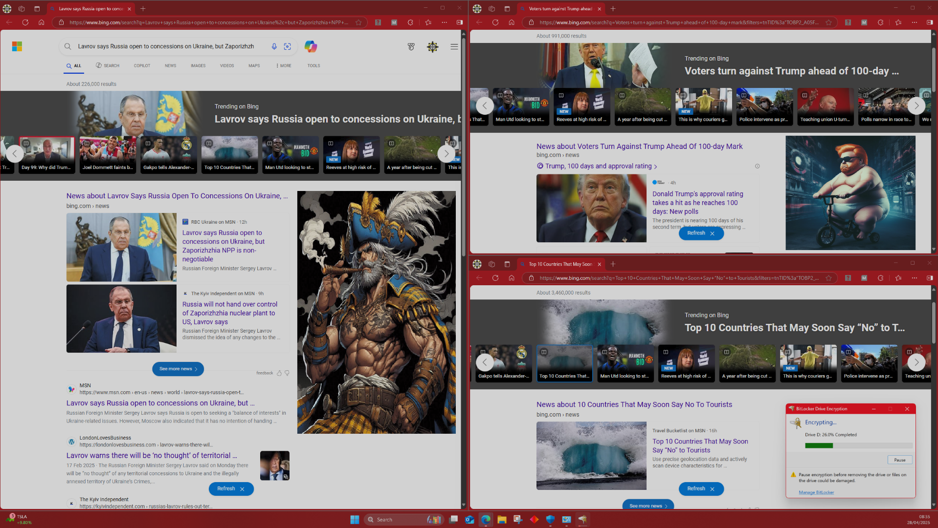Image resolution: width=938 pixels, height=528 pixels.
Task: Open 'Donald Trump's approval rating takes a hit' article
Action: point(697,202)
